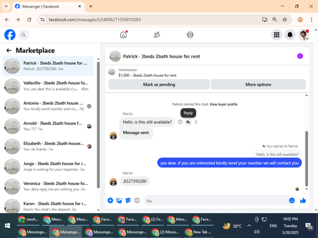This screenshot has height=238, width=318.
Task: Bookmark this page with the star
Action: click(285, 20)
